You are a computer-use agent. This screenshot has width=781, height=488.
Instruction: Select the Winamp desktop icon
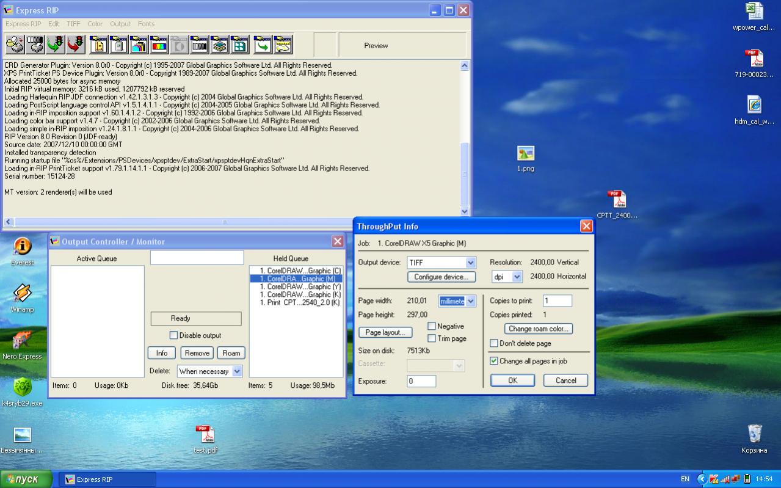pos(22,298)
